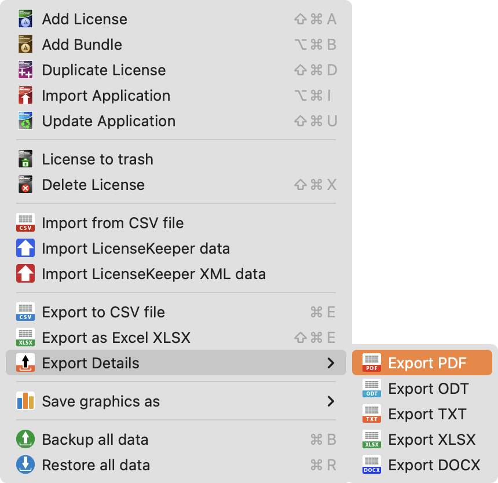
Task: Click the Duplicate License icon
Action: tap(25, 71)
